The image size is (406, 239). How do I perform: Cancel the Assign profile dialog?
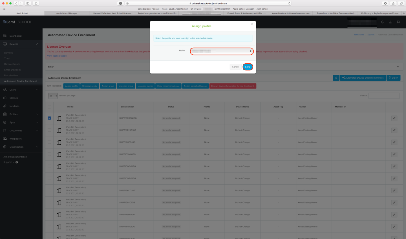[235, 67]
